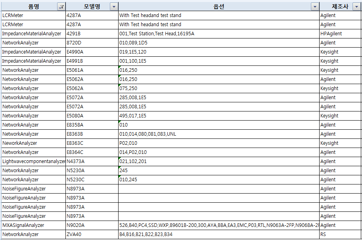Click the E5061A model cell

(75, 70)
